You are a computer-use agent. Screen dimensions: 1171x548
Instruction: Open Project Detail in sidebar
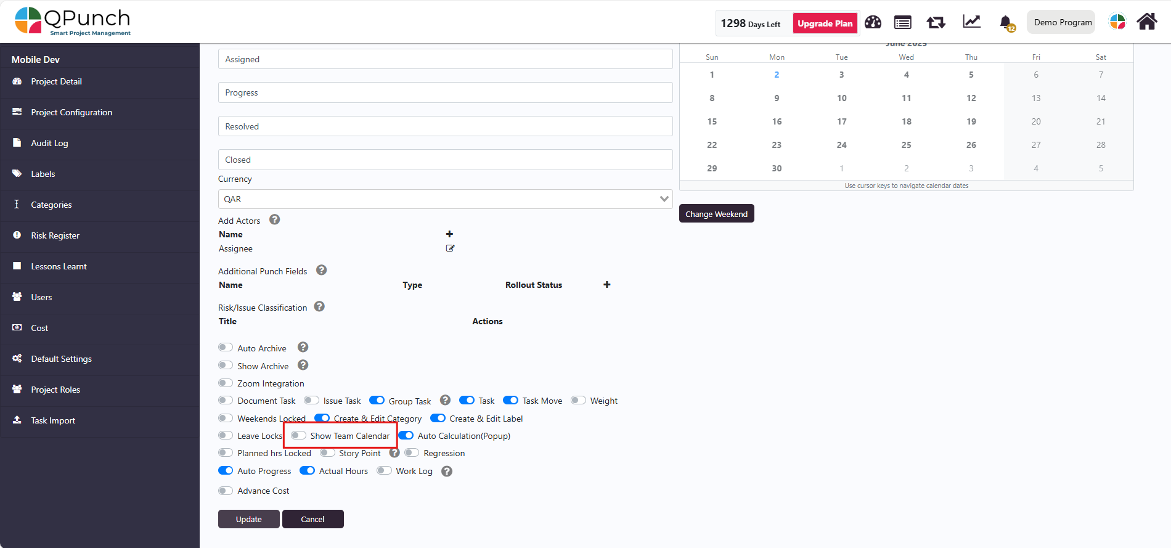(x=100, y=82)
